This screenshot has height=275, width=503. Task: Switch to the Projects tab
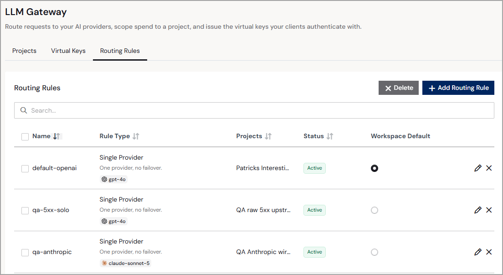(25, 51)
